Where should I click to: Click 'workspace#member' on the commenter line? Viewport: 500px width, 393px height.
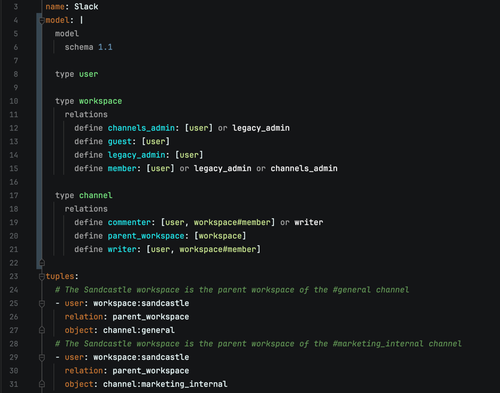coord(232,223)
